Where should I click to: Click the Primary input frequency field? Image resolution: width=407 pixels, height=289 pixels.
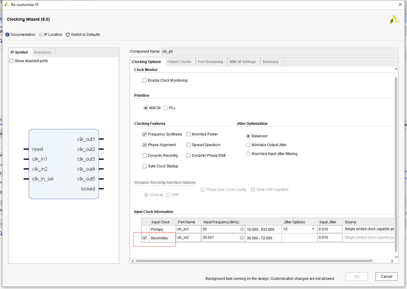click(223, 229)
